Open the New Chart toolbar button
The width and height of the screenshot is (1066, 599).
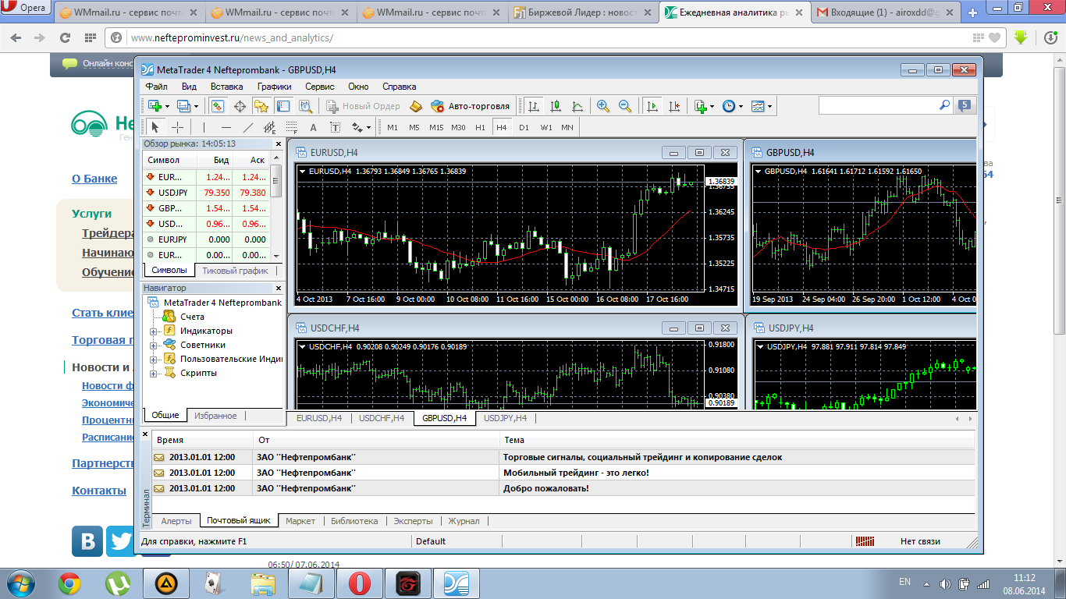point(155,106)
